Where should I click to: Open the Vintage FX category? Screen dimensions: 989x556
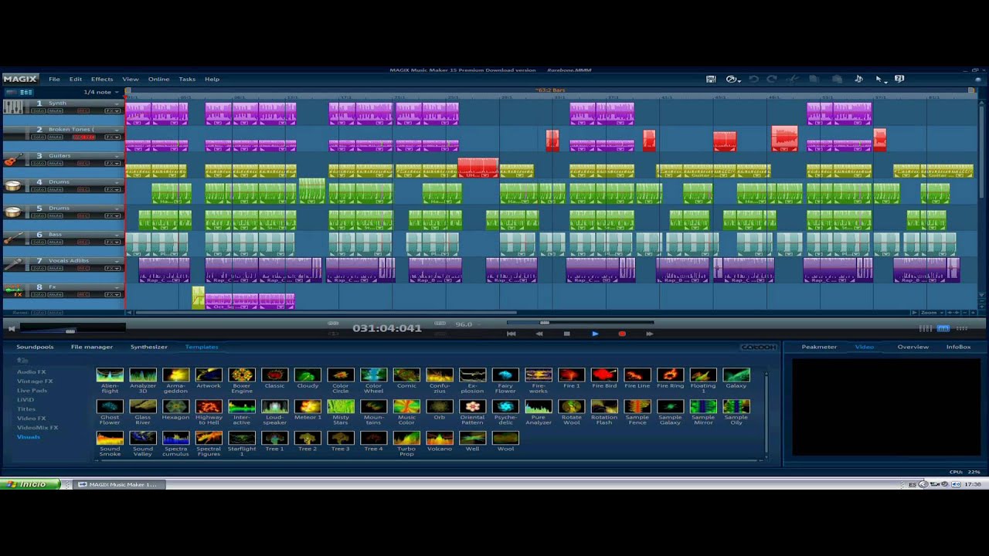[35, 381]
